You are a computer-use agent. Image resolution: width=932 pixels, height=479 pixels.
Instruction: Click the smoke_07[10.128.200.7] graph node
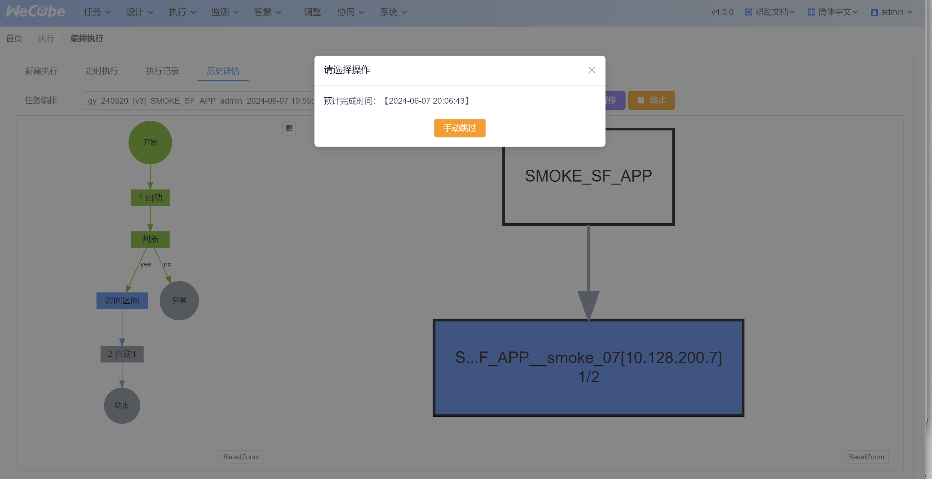pos(588,368)
